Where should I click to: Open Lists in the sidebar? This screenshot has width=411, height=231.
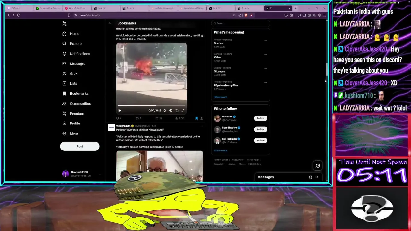[70, 83]
